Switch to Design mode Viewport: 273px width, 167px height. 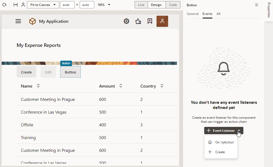[156, 5]
